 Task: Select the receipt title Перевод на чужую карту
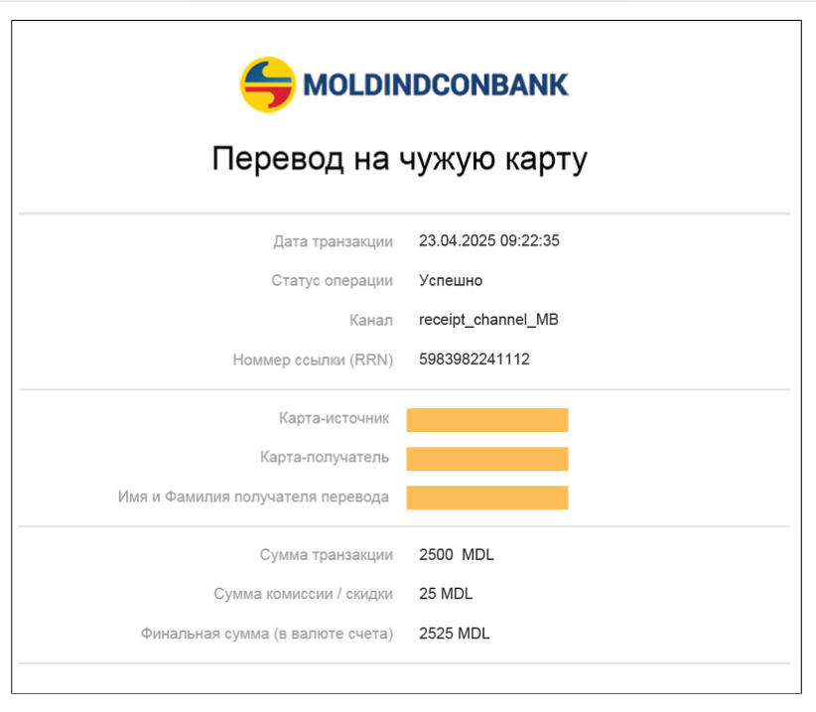(400, 159)
